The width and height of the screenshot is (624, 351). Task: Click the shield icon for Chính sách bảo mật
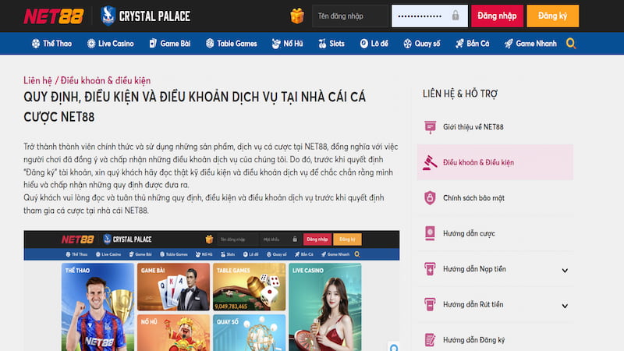[x=430, y=198]
